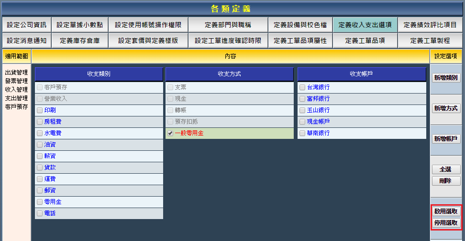This screenshot has width=465, height=241.
Task: Select 收入管理 in the scope list
Action: click(x=16, y=89)
